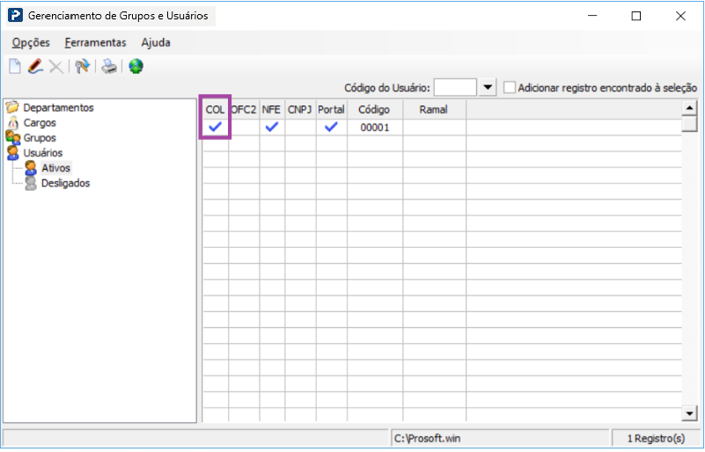Click the Departamentos folder icon

12,107
